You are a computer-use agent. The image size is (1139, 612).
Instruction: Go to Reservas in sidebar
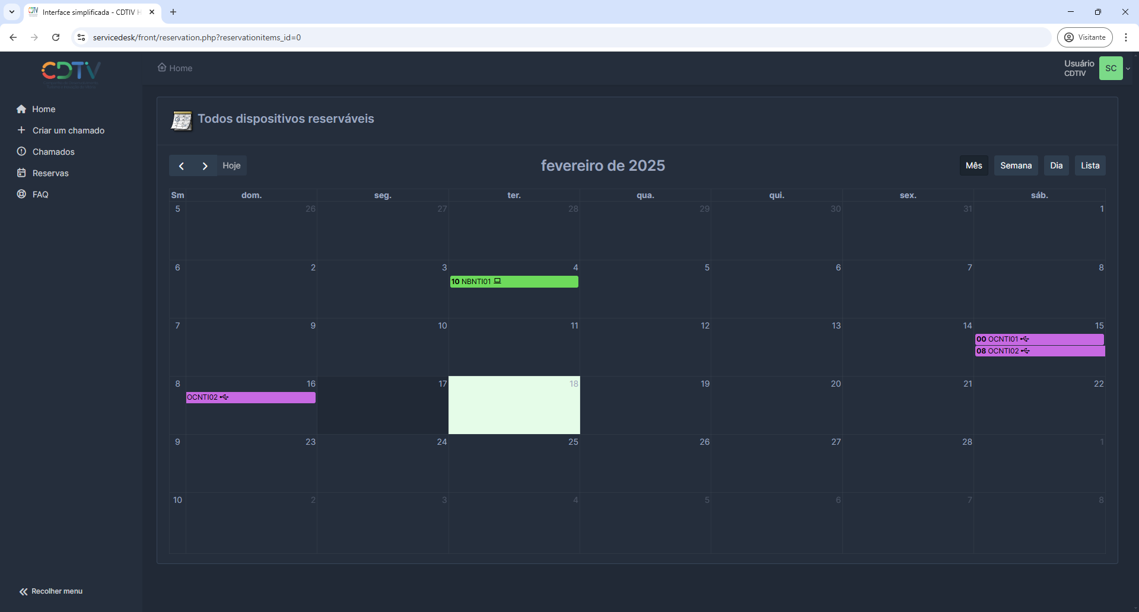coord(50,173)
